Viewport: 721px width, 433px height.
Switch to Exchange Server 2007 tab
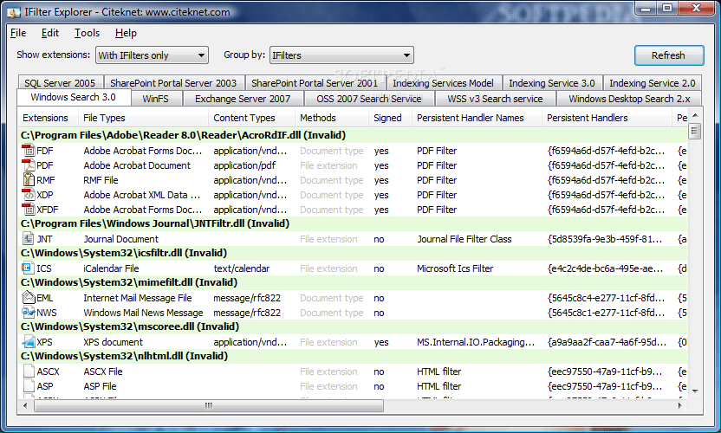pos(243,99)
